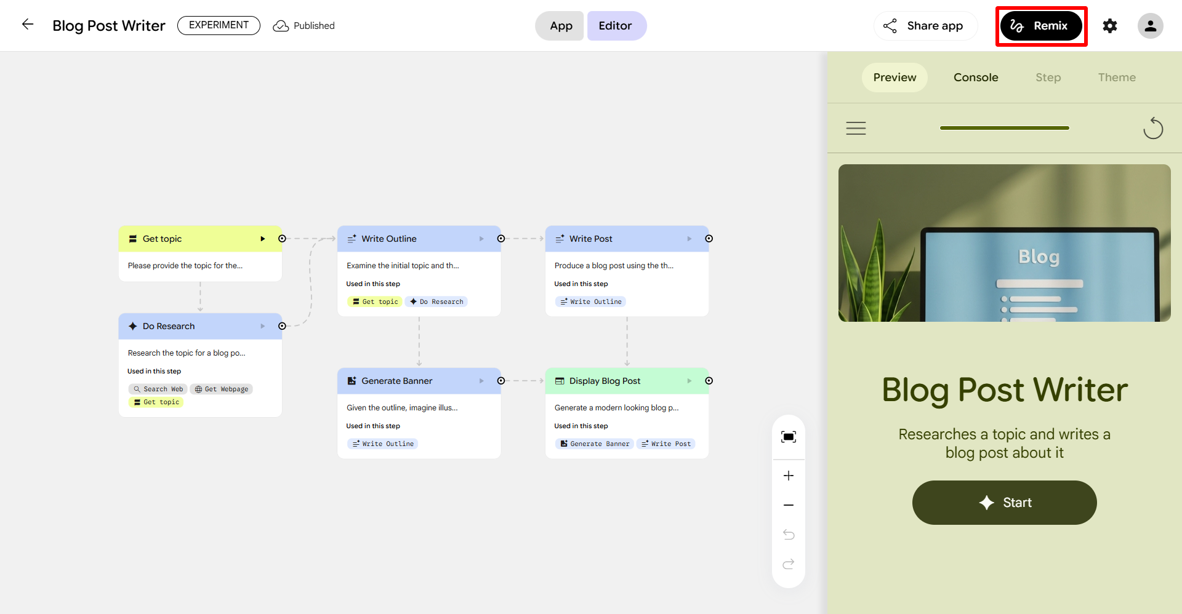Click the fit-to-screen canvas icon

(x=788, y=437)
